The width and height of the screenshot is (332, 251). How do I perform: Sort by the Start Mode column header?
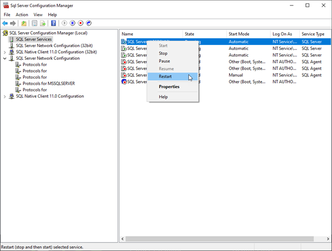(248, 34)
